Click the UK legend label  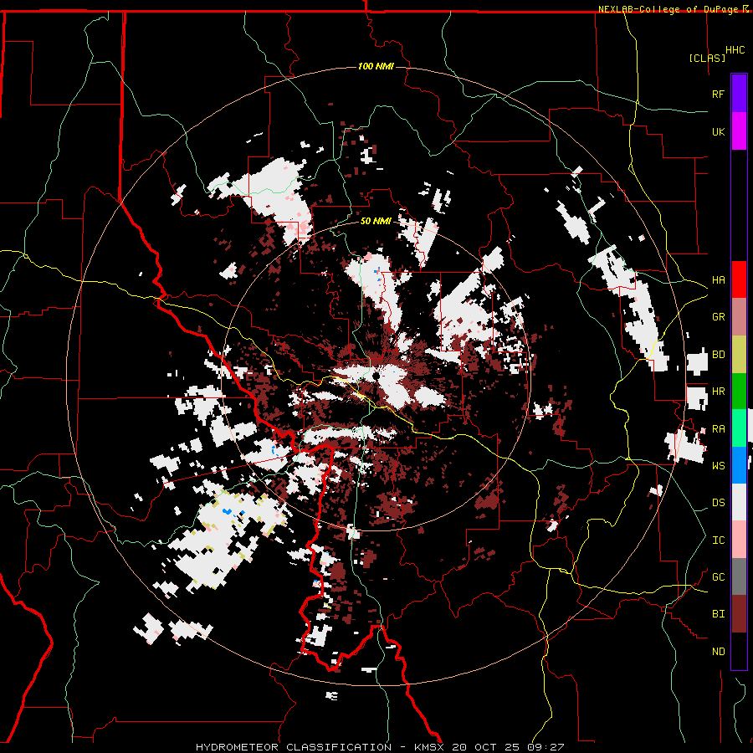click(x=718, y=131)
